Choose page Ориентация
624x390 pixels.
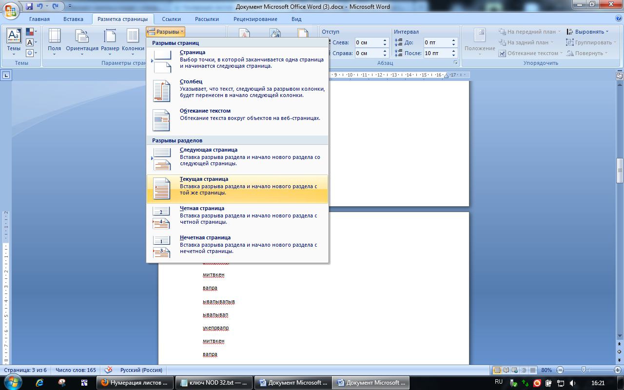82,42
